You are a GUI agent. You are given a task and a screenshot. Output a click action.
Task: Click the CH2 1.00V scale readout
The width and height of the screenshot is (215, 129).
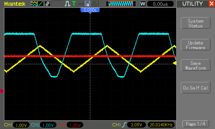click(48, 125)
